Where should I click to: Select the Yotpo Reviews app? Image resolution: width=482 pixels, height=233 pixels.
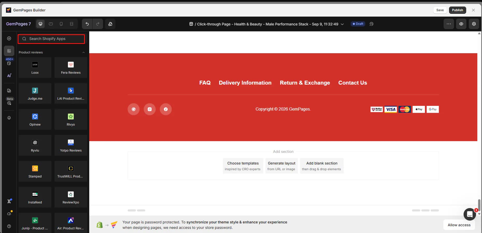click(71, 145)
